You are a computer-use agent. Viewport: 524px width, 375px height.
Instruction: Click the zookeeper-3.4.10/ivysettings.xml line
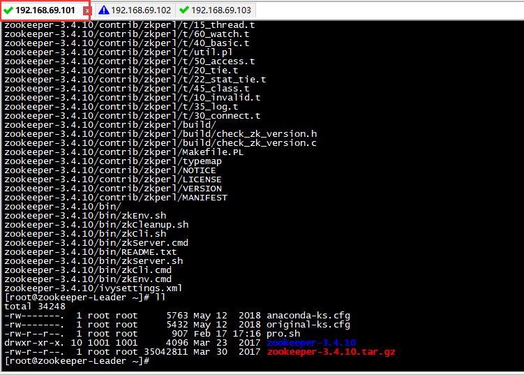93,288
